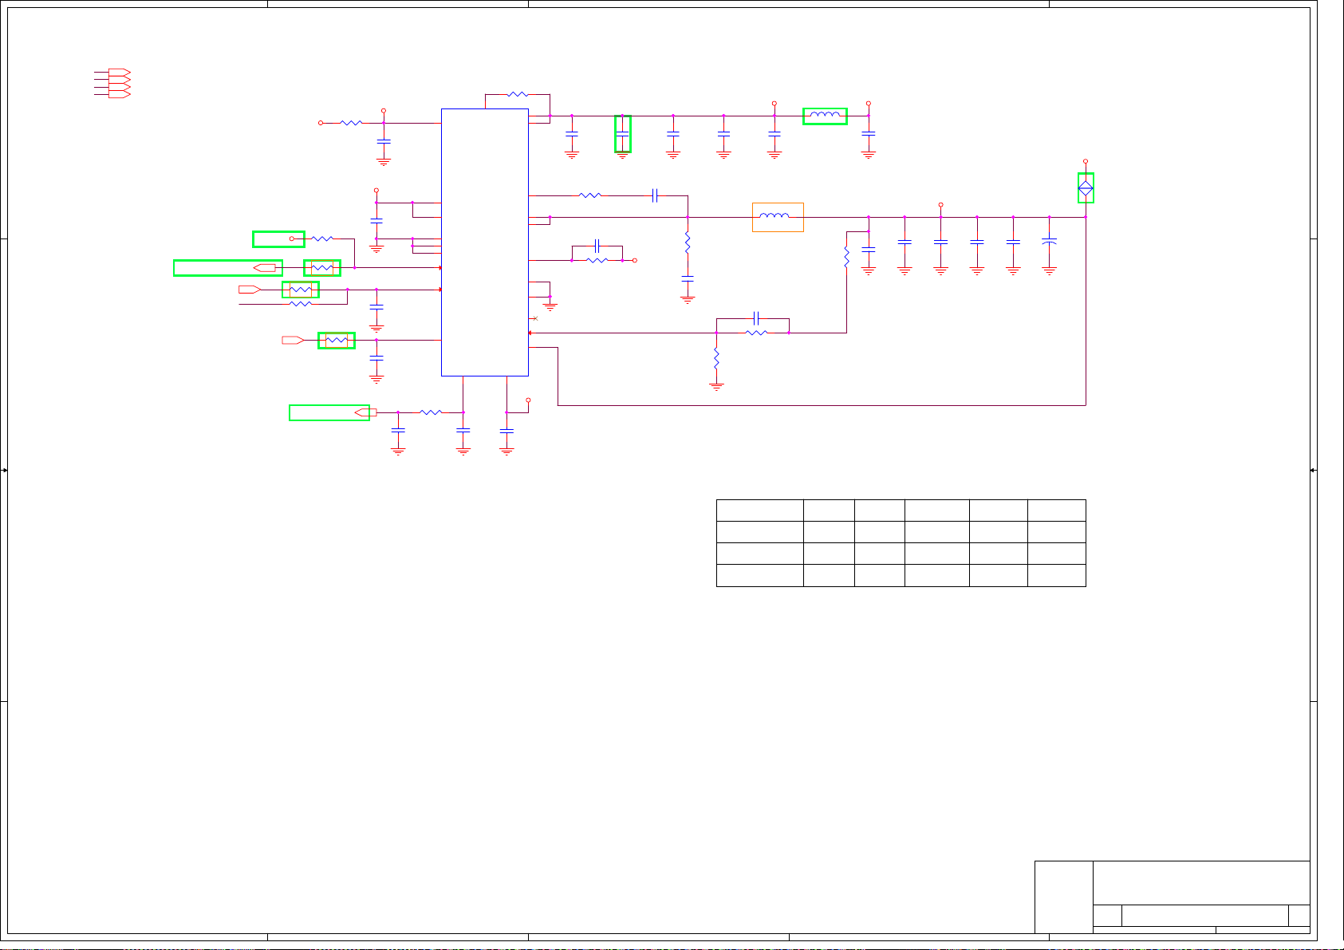Screen dimensions: 1344x950
Task: Select the capacitor above the resistor ending at open terminal
Action: click(597, 246)
